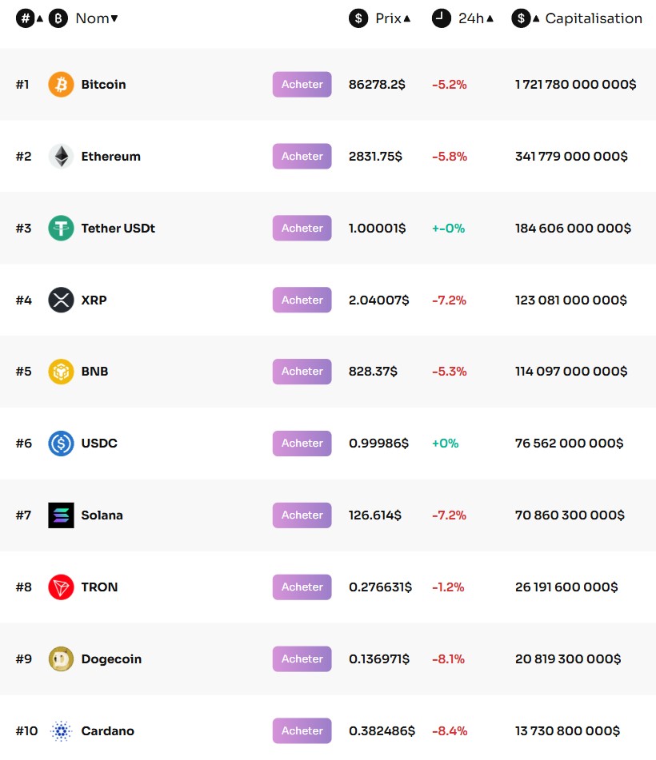The width and height of the screenshot is (656, 760).
Task: Open XRP via its black logo icon
Action: 60,300
